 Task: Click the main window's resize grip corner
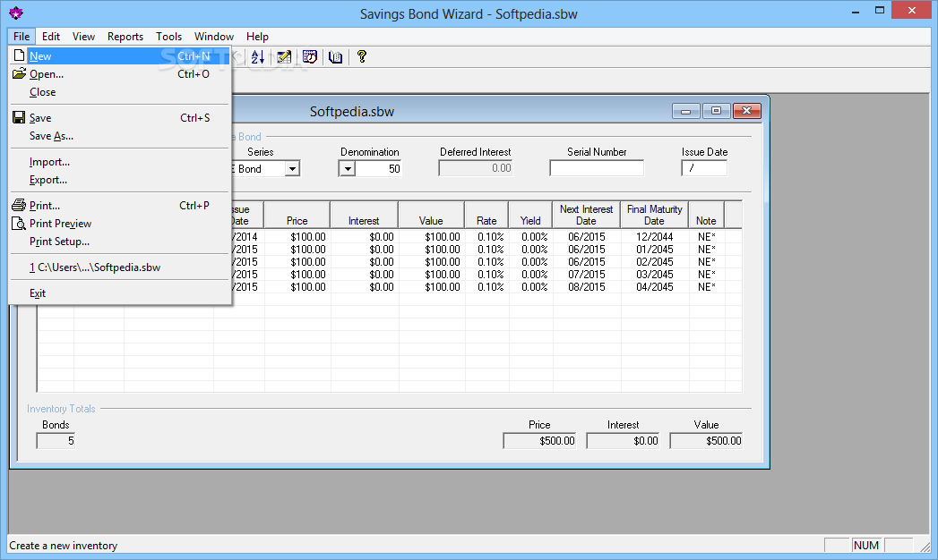(x=925, y=546)
